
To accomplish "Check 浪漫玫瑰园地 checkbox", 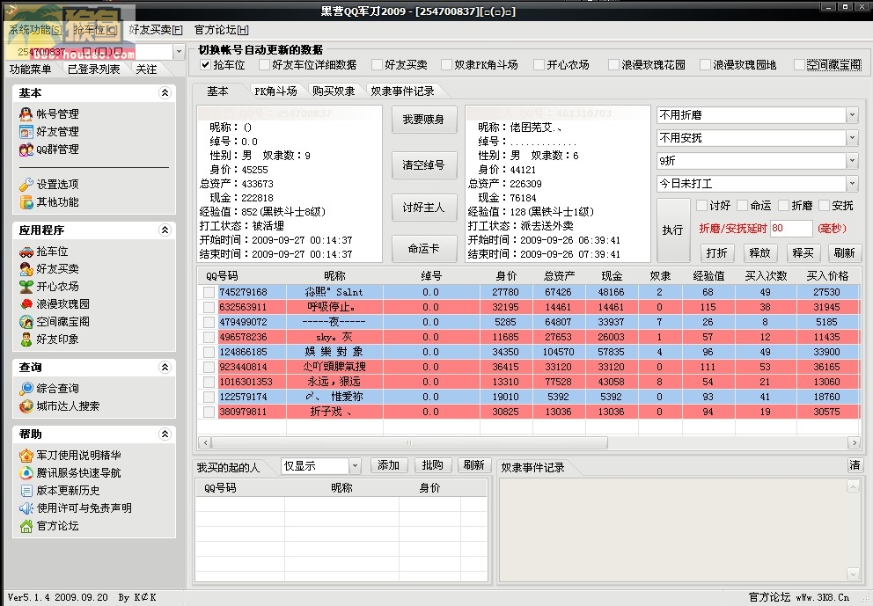I will click(705, 65).
